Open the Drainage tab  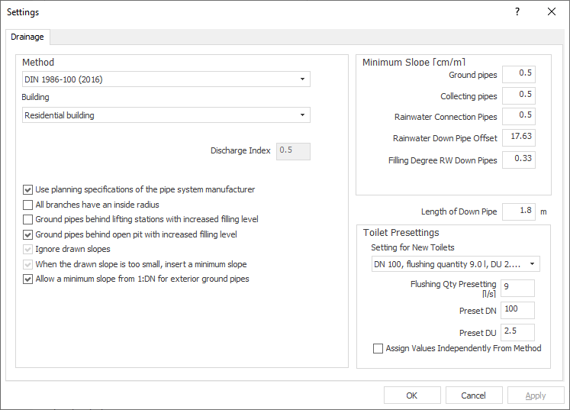27,37
